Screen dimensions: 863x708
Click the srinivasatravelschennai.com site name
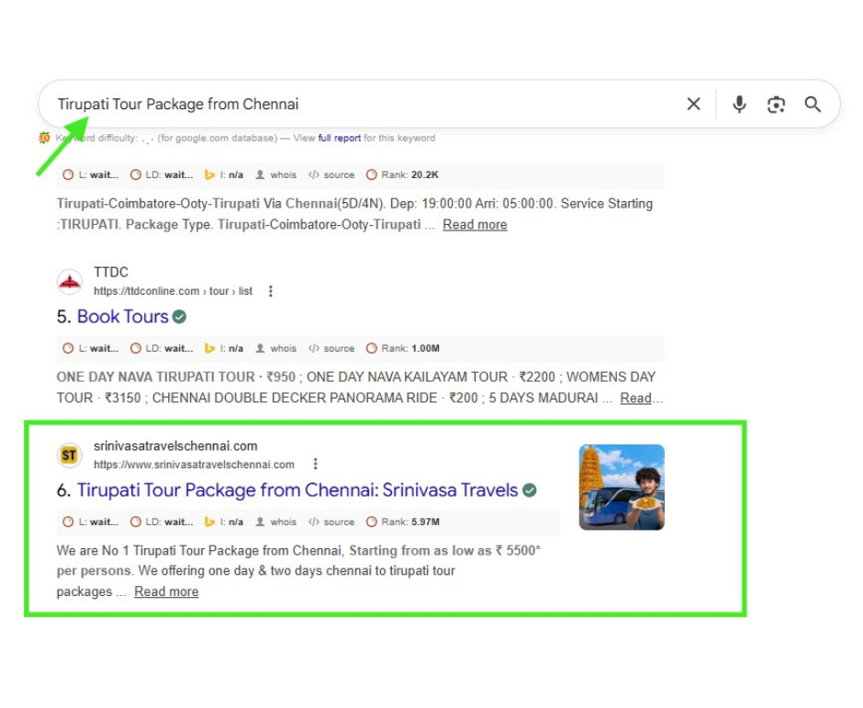click(175, 446)
